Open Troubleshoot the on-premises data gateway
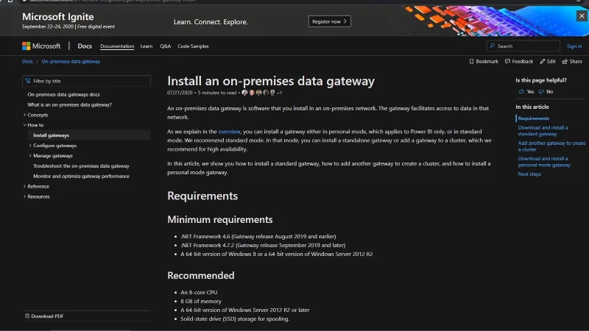Screen dimensions: 589x331 [81, 166]
